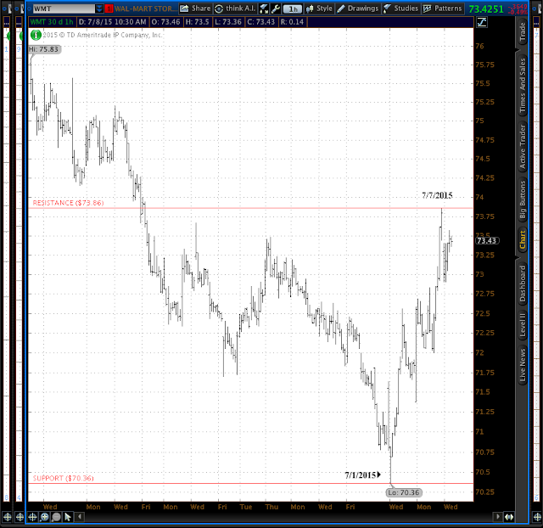543x528 pixels.
Task: Click the pan crosshair tool in chart bottom bar
Action: tap(32, 517)
